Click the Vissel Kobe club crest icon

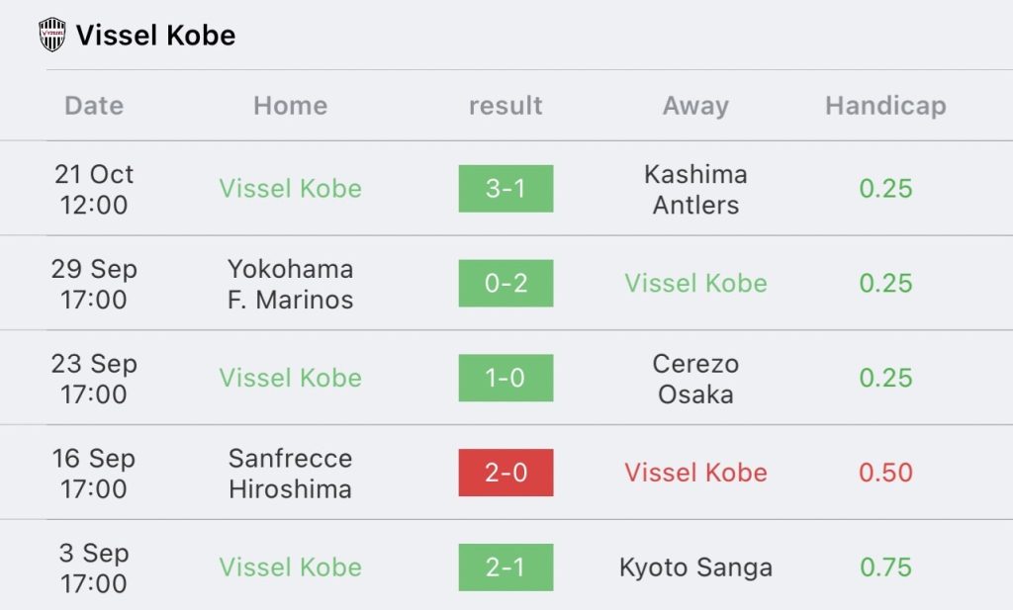[x=52, y=35]
